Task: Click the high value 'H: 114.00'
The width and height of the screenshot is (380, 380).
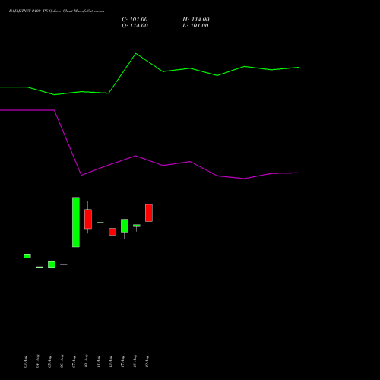Action: point(196,20)
